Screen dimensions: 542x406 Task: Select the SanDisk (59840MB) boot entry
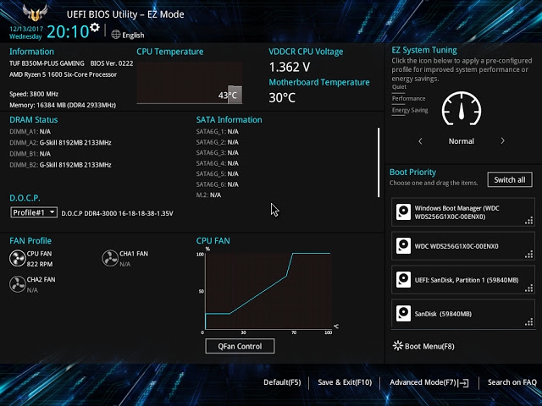point(463,314)
